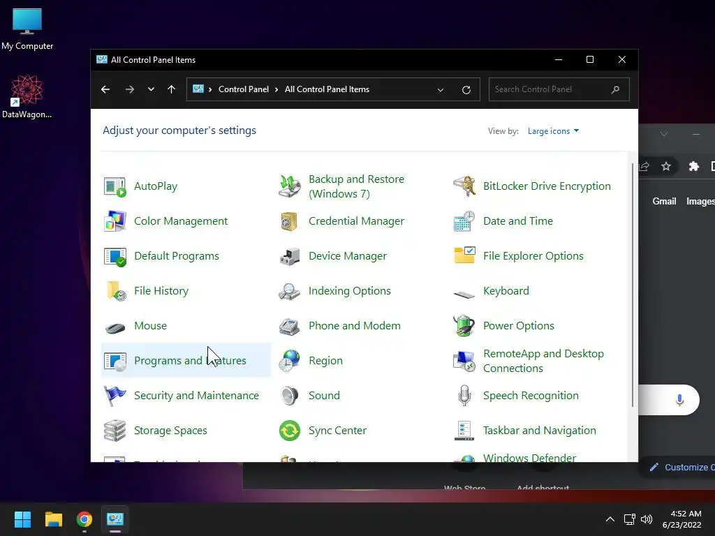Expand the address bar history dropdown

(x=441, y=90)
